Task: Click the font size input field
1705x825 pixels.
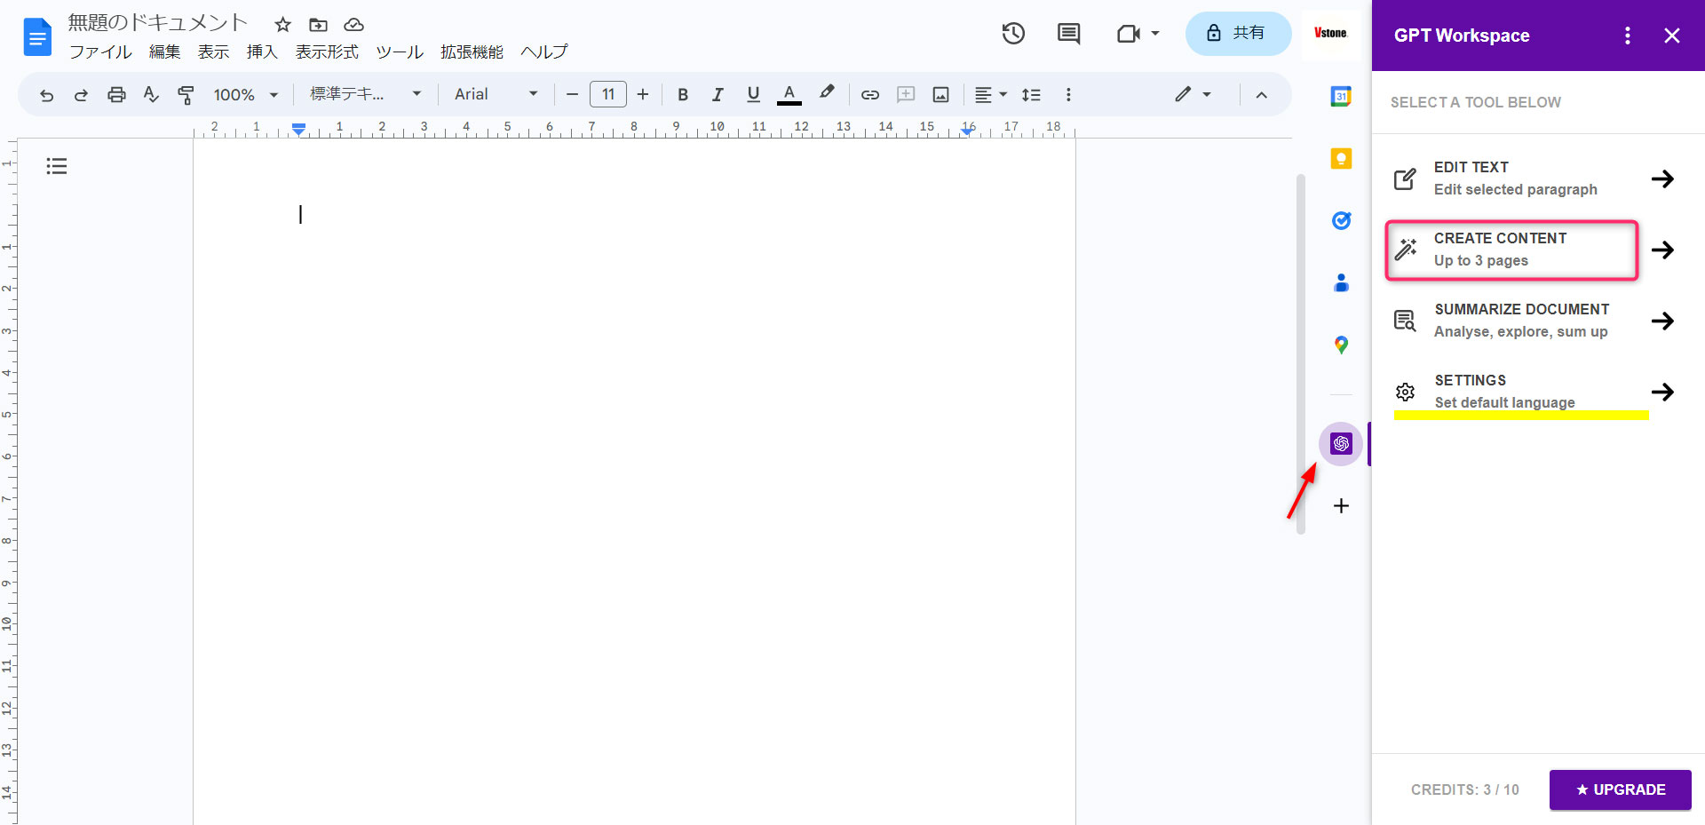Action: coord(607,94)
